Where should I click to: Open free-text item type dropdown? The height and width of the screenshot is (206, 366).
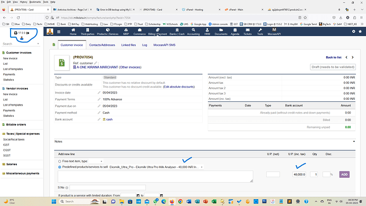[95, 161]
